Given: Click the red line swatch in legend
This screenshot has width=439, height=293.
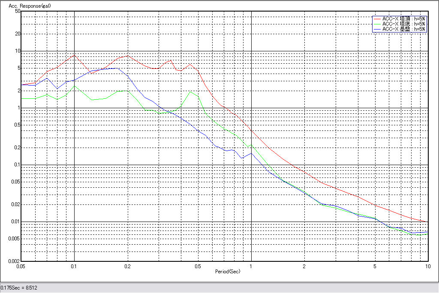Looking at the screenshot, I should click(x=377, y=19).
